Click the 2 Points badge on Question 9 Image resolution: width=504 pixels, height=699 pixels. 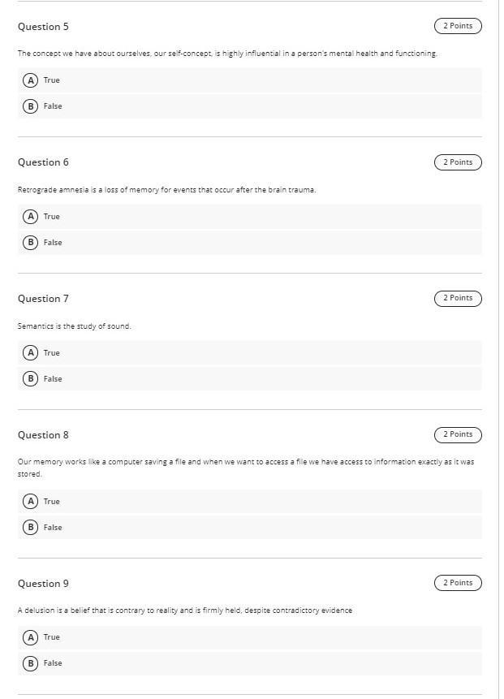[457, 582]
